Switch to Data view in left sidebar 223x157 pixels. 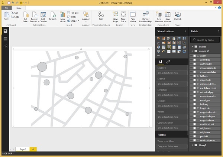point(5,39)
